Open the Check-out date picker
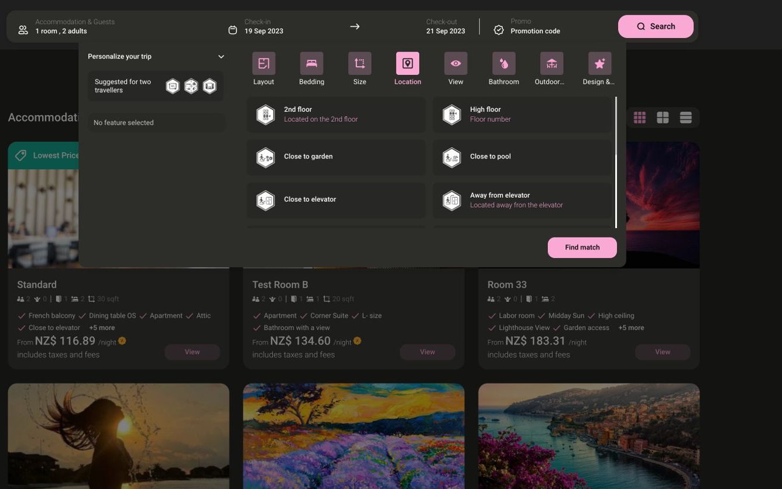 pos(445,26)
